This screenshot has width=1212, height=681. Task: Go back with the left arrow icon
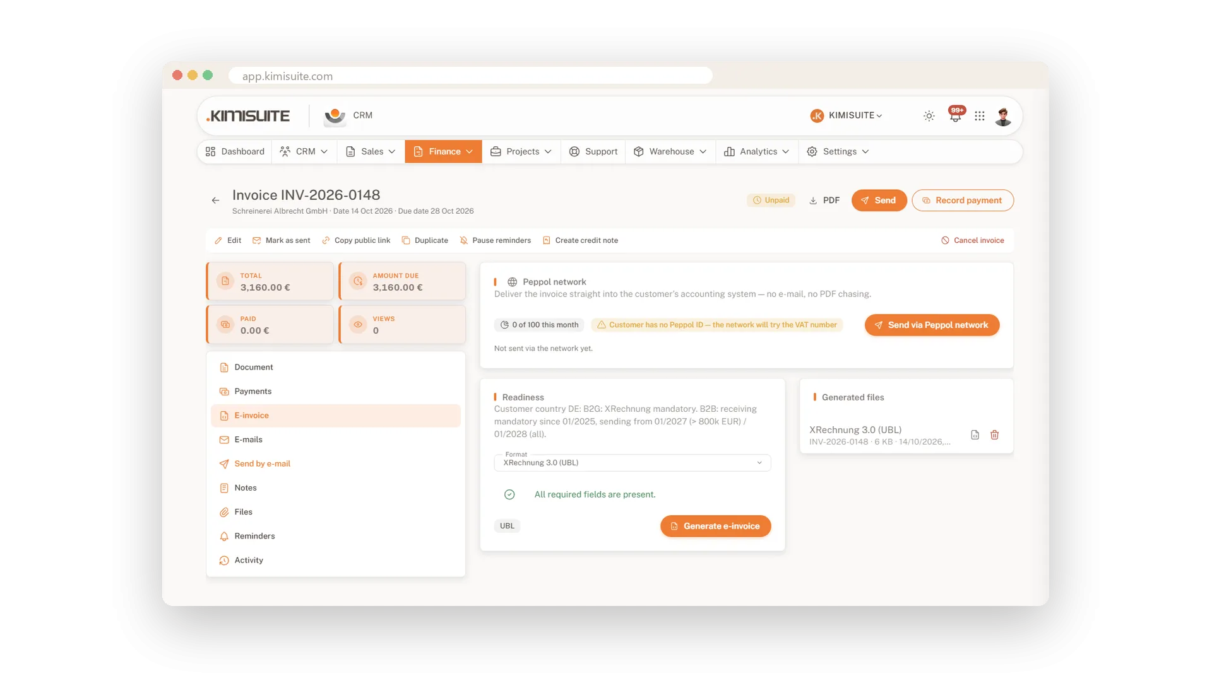click(215, 201)
